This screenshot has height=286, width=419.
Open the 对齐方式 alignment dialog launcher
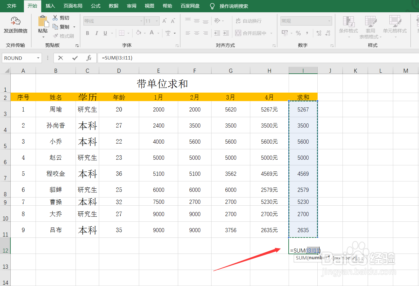(x=274, y=46)
